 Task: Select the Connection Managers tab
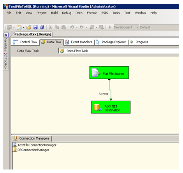tap(32, 138)
